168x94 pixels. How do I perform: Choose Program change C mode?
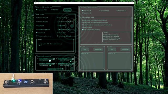42,22
